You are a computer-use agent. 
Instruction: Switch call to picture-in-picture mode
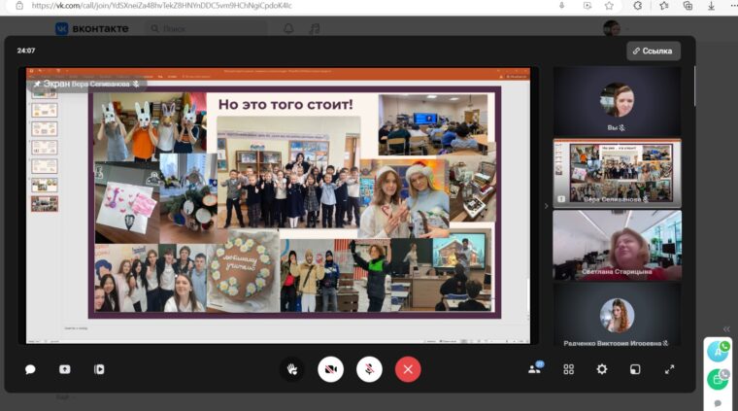pyautogui.click(x=635, y=369)
